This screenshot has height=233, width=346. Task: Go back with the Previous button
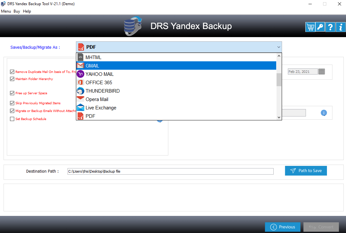click(283, 227)
